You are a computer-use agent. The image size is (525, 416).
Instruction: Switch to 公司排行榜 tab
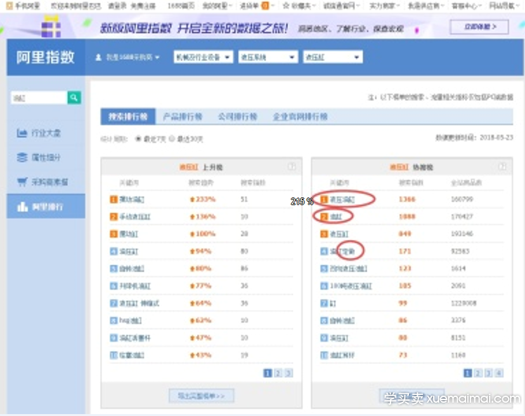point(237,116)
